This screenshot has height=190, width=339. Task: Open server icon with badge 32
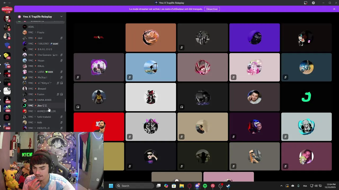(7, 64)
